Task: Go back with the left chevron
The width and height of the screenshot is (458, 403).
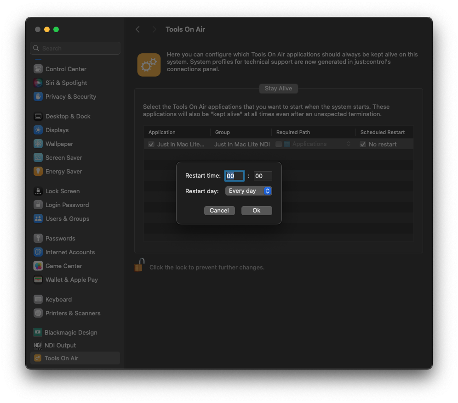Action: tap(138, 29)
